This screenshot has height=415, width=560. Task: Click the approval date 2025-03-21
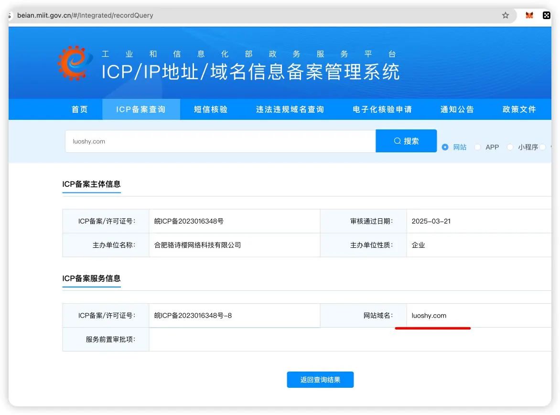click(x=431, y=221)
